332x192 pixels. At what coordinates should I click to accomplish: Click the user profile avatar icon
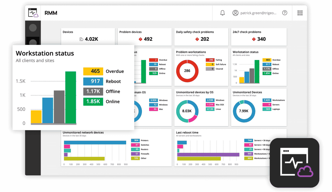[235, 13]
